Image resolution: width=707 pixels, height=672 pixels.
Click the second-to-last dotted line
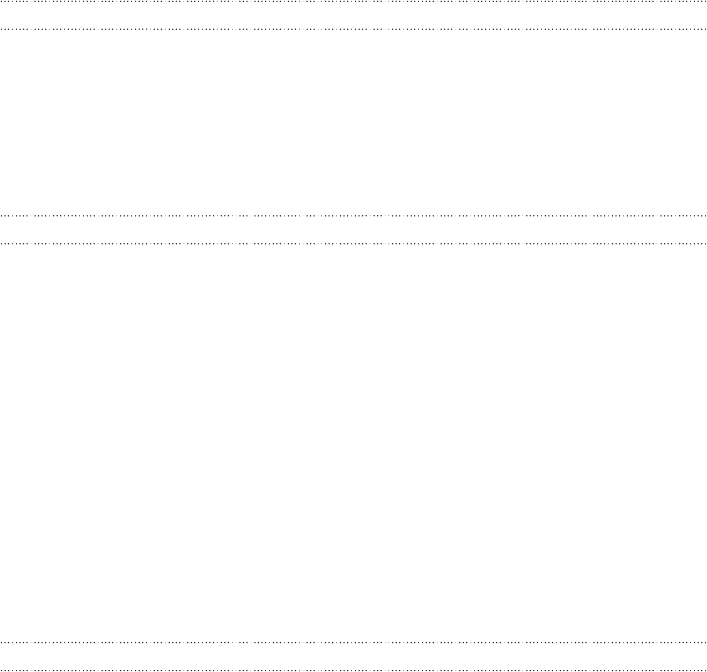354,643
